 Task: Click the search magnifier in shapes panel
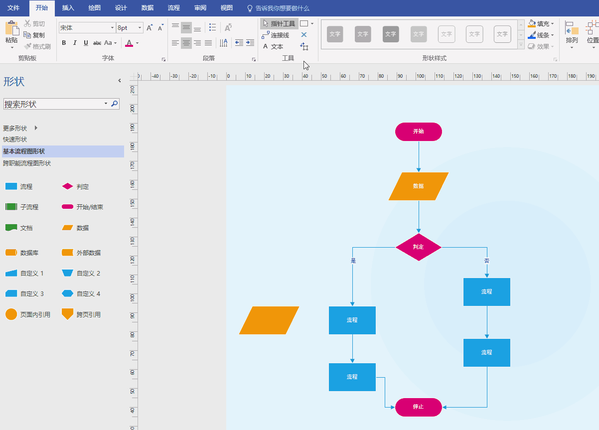[x=115, y=104]
